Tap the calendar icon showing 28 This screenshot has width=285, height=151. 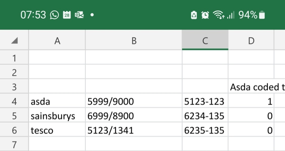click(x=67, y=15)
